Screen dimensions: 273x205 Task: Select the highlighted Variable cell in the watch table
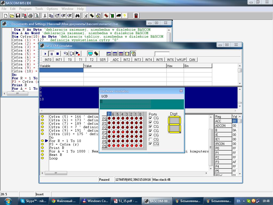61,70
